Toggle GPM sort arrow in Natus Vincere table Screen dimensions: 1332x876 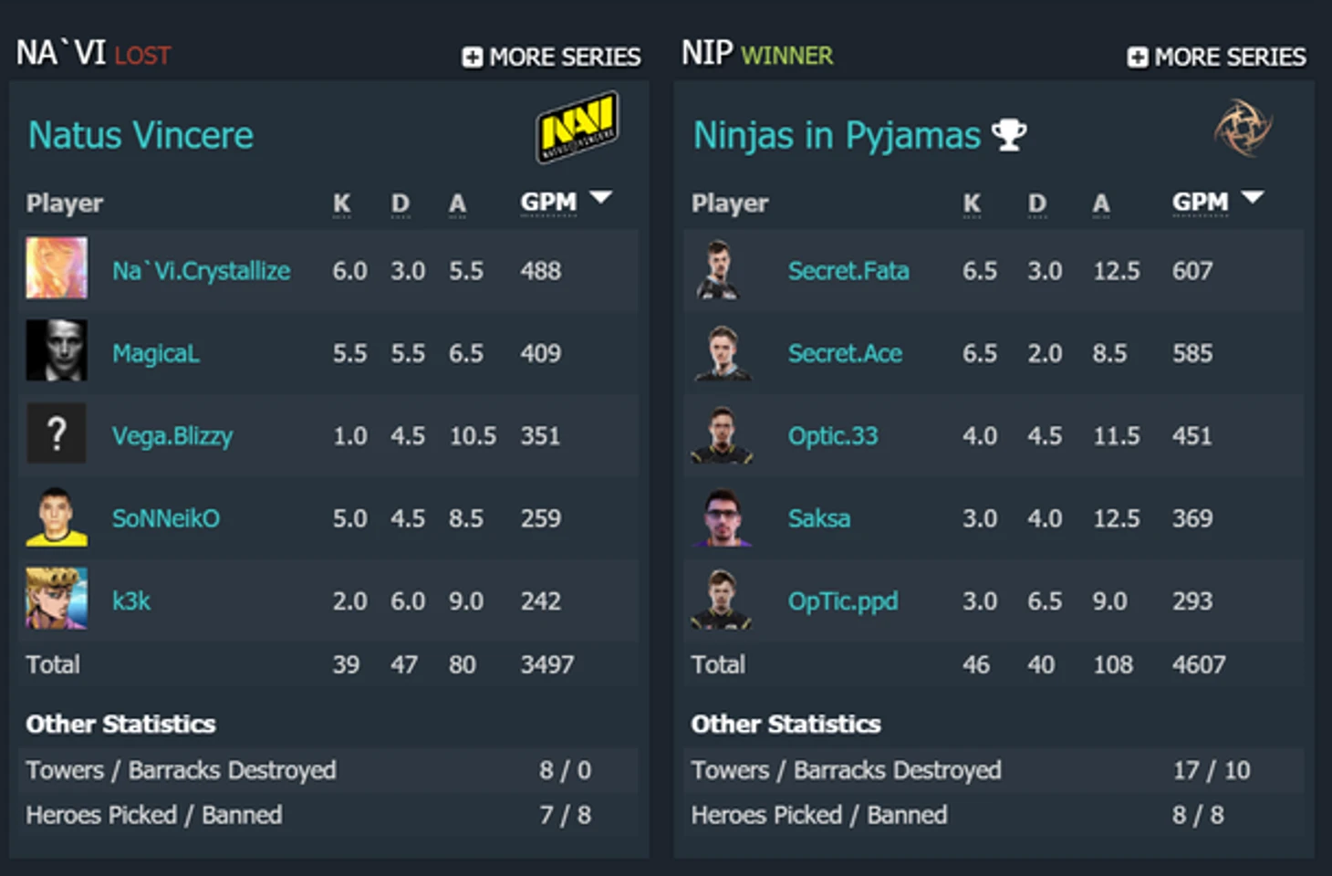(x=601, y=197)
